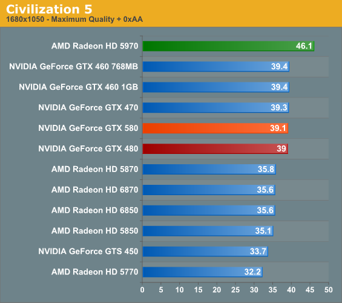Image resolution: width=342 pixels, height=303 pixels.
Task: Click the value "46.1"
Action: pos(304,46)
